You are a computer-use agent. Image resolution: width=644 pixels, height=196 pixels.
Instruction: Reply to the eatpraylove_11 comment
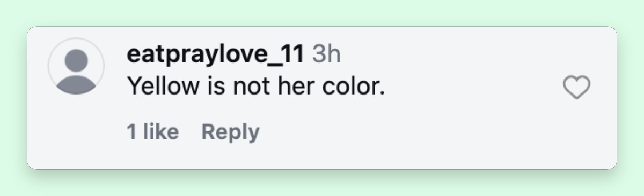tap(230, 132)
